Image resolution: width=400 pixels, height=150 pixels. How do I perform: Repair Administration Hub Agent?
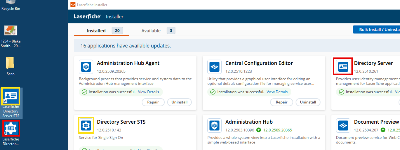tap(153, 102)
